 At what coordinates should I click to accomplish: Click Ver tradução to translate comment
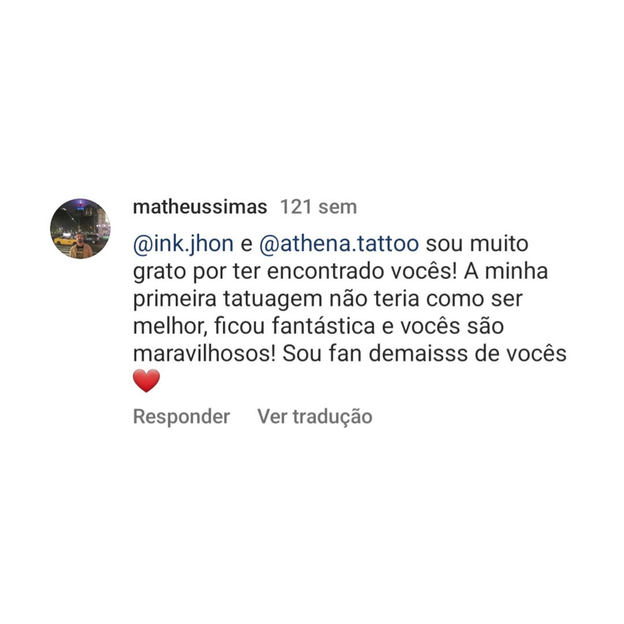[315, 417]
